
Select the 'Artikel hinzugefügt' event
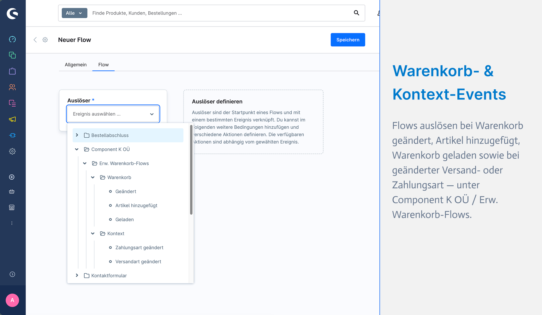pos(136,205)
